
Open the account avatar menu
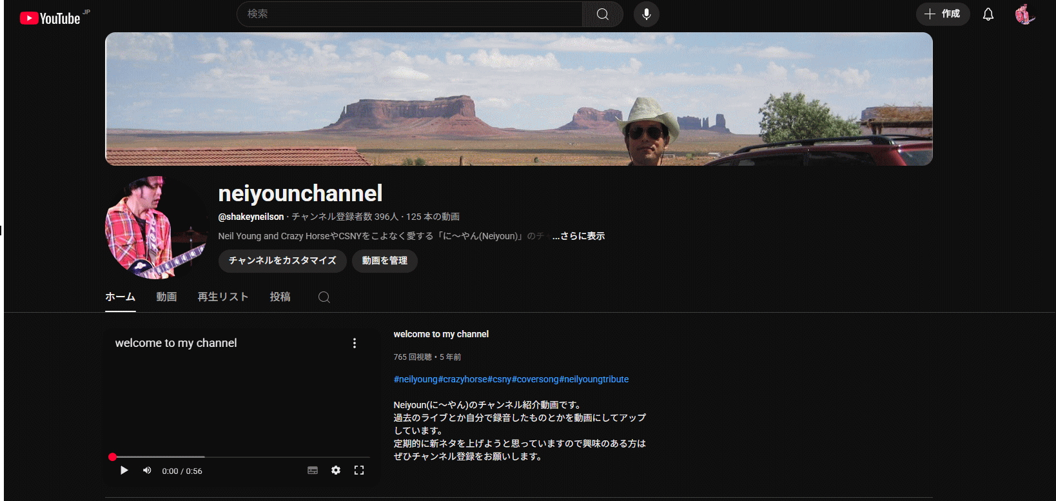tap(1024, 14)
